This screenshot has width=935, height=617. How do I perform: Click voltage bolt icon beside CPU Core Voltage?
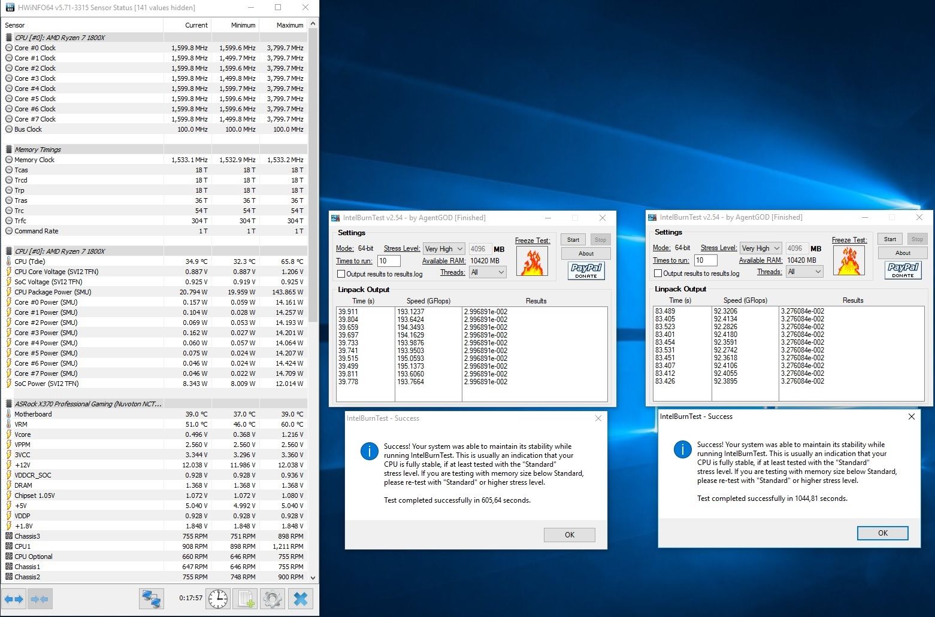9,272
